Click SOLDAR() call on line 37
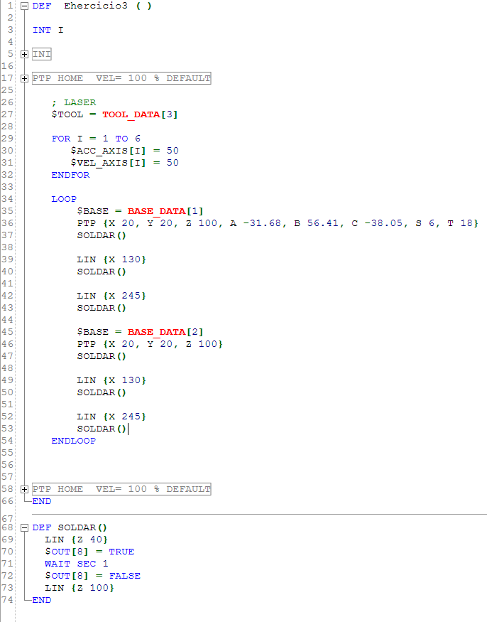This screenshot has width=487, height=622. click(x=102, y=235)
